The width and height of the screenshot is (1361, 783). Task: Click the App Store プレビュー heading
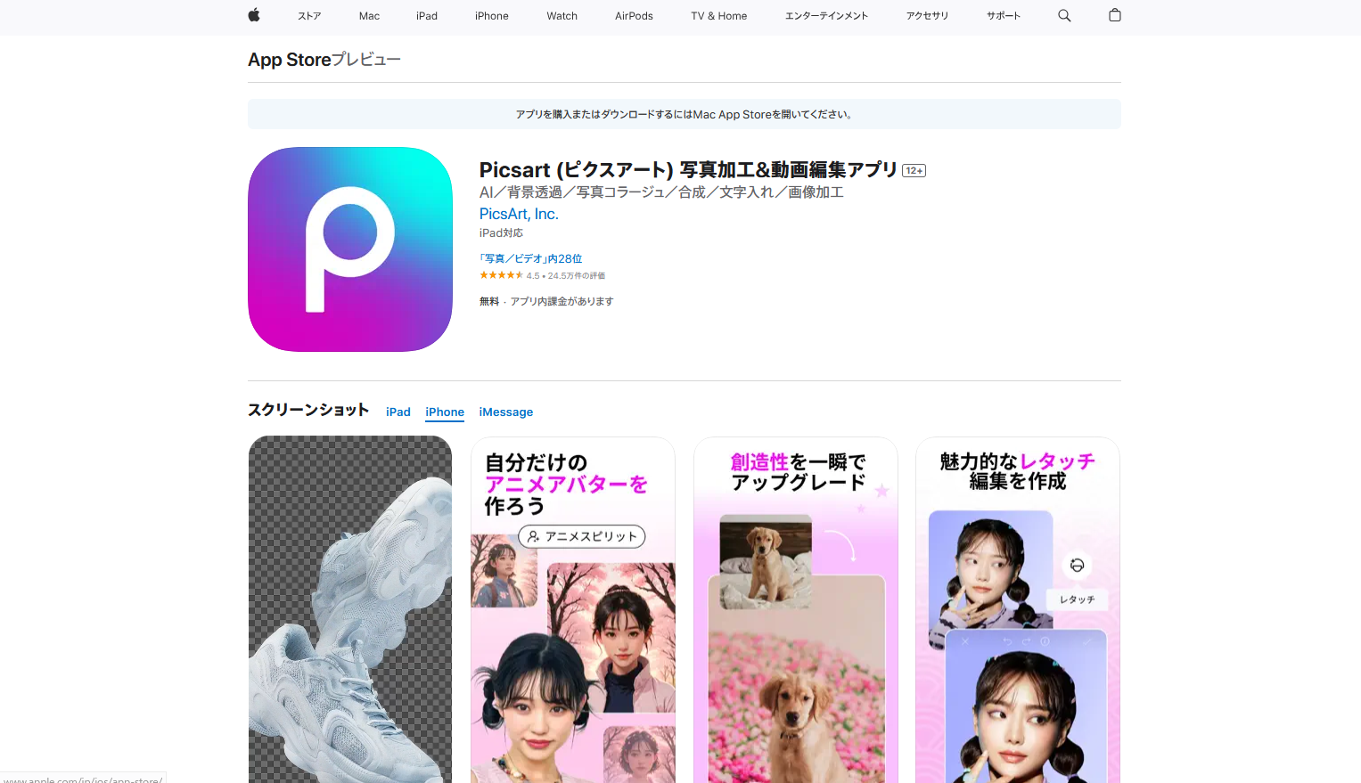[x=324, y=59]
